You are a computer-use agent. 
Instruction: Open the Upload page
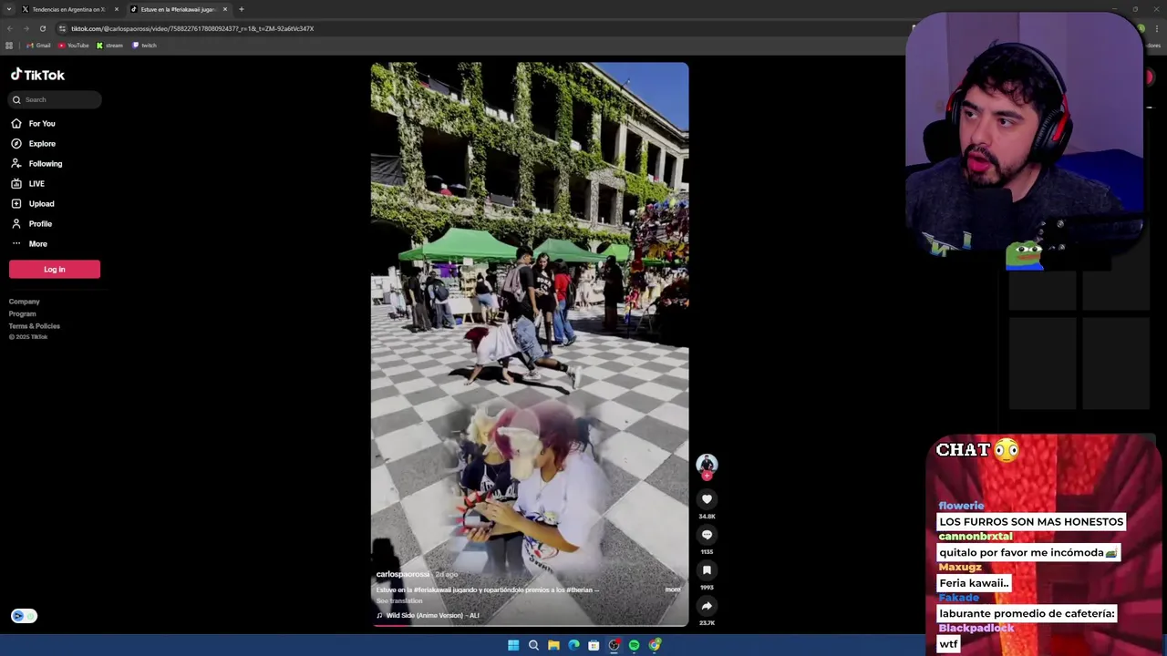(x=33, y=203)
